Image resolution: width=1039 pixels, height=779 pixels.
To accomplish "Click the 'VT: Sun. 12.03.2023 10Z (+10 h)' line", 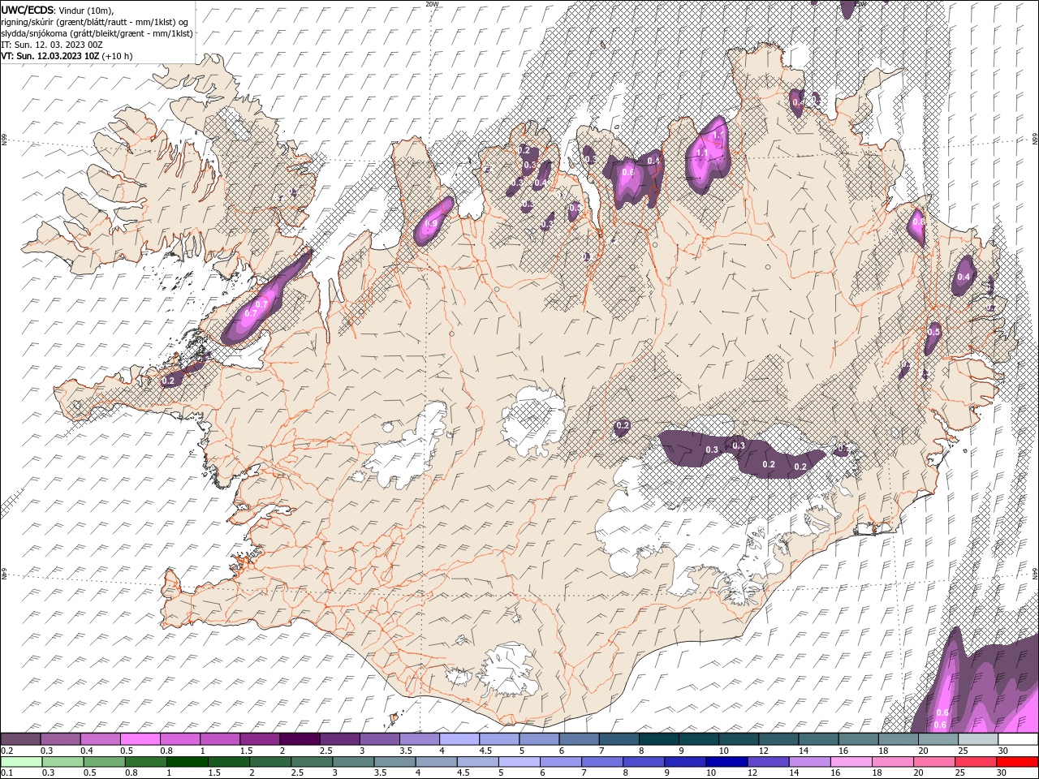I will 67,56.
